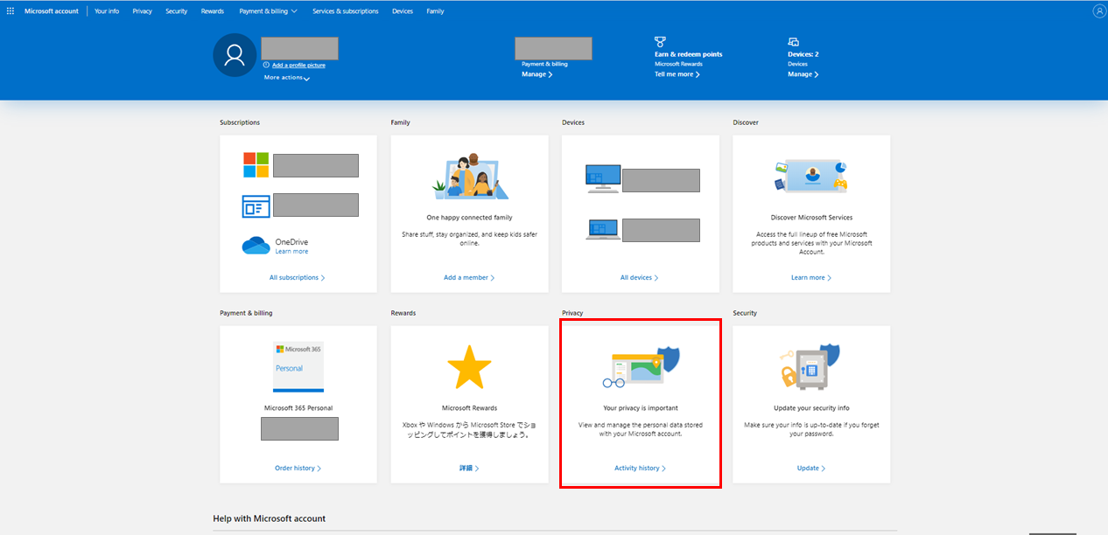Screen dimensions: 1108x535
Task: Click the All subscriptions link
Action: 297,278
